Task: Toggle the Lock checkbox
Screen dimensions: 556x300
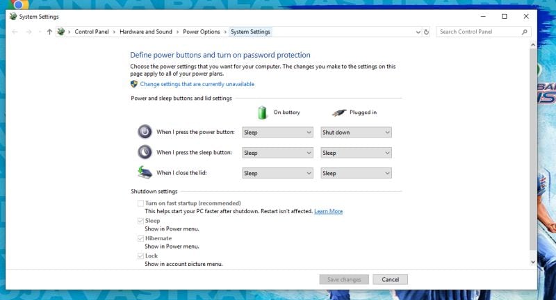Action: point(140,256)
